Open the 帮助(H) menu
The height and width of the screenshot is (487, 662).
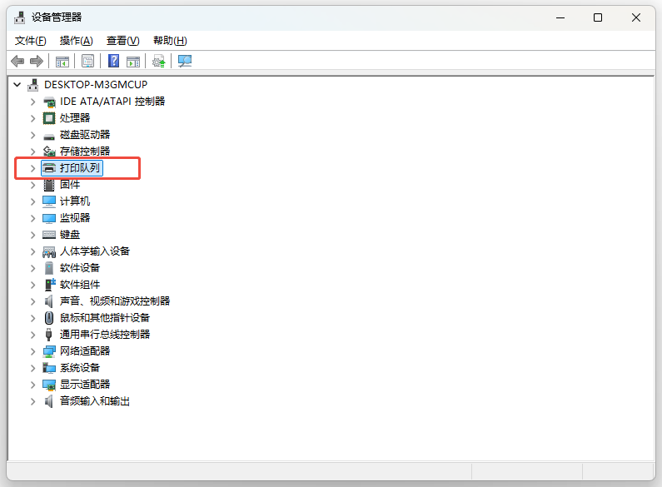pos(170,41)
